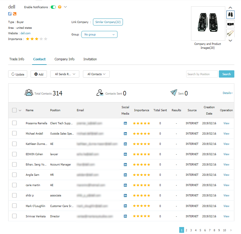Viewport: 241px width, 234px height.
Task: Open LinkedIn profile for carie martin
Action: point(125,185)
